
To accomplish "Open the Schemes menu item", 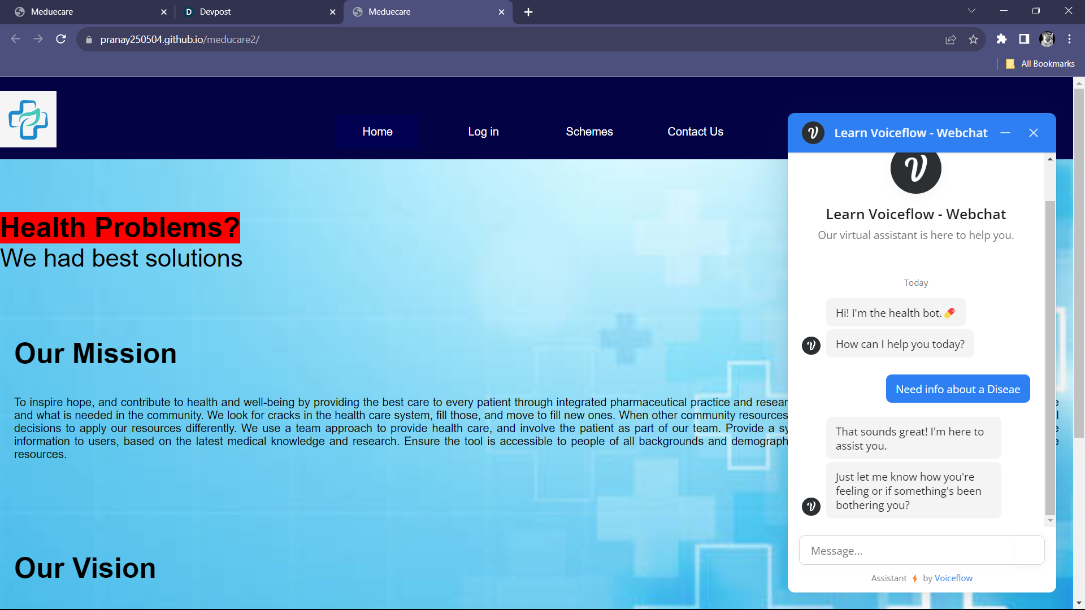I will 589,132.
